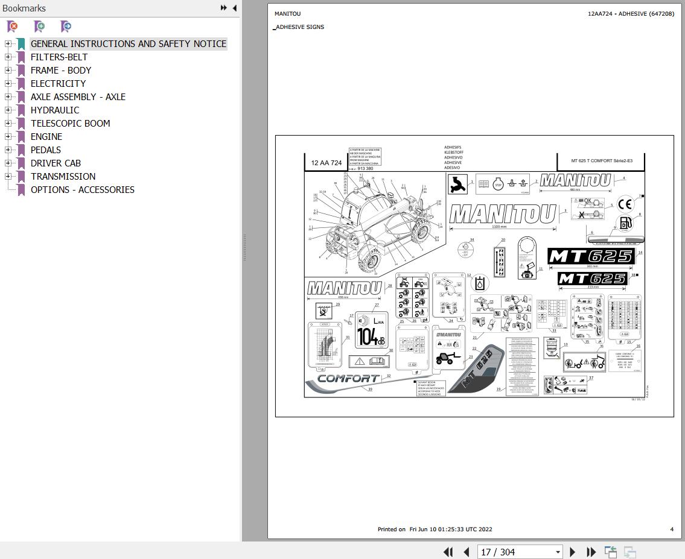The image size is (685, 559).
Task: Click the OPTIONS - ACCESSORIES bookmark ribbon icon
Action: (21, 190)
